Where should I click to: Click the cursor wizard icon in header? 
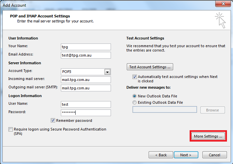[x=220, y=20]
